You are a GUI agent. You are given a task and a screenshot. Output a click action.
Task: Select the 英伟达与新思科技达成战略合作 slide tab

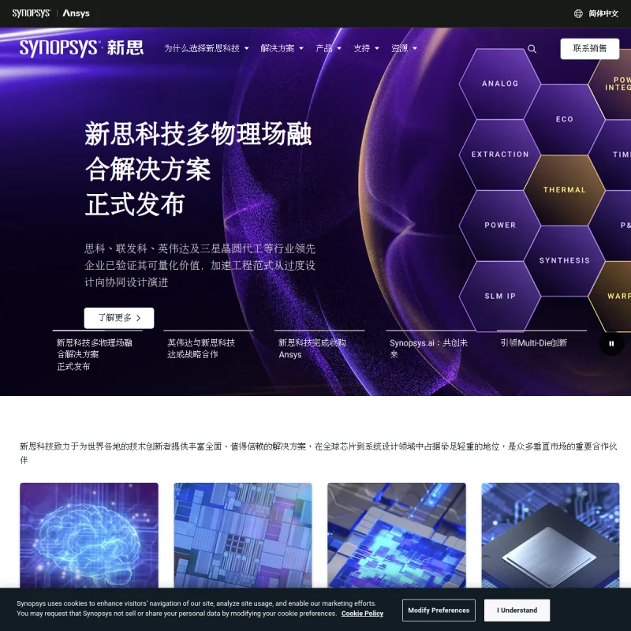point(208,345)
